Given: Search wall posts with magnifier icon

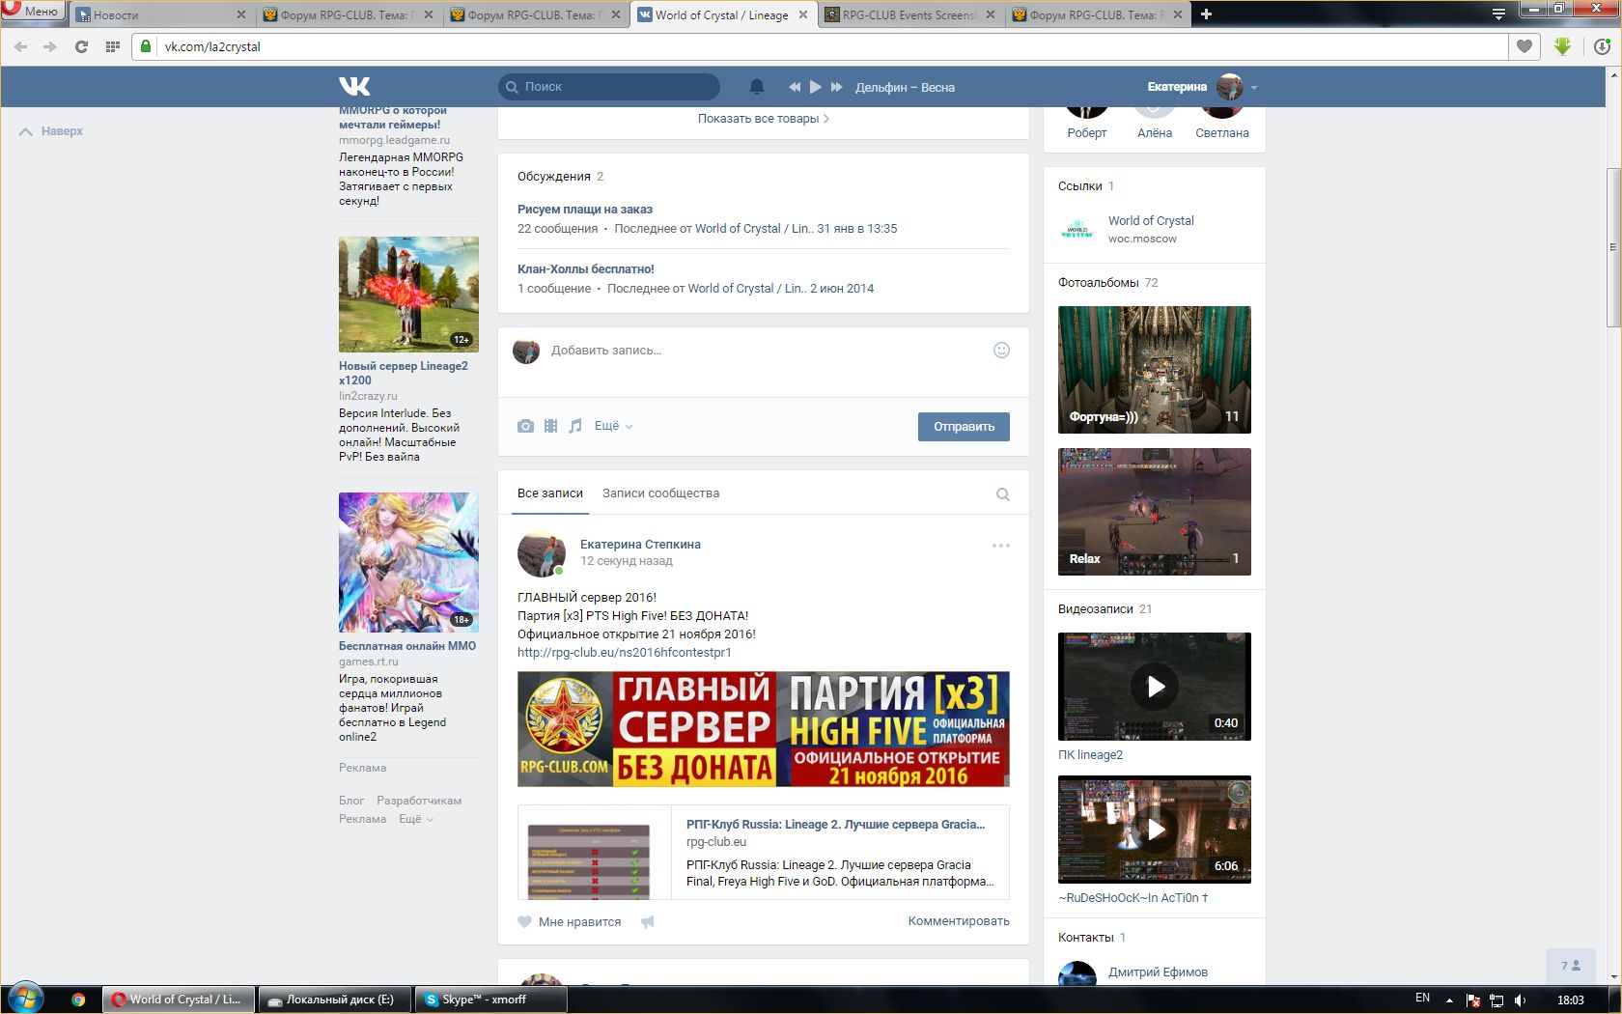Looking at the screenshot, I should (x=1003, y=494).
